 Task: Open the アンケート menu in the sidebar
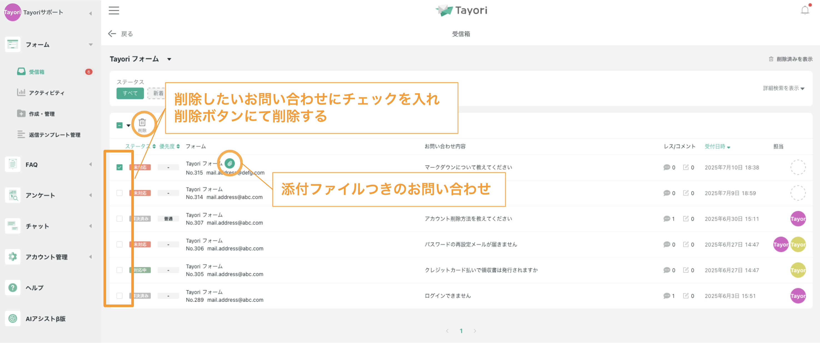tap(40, 195)
